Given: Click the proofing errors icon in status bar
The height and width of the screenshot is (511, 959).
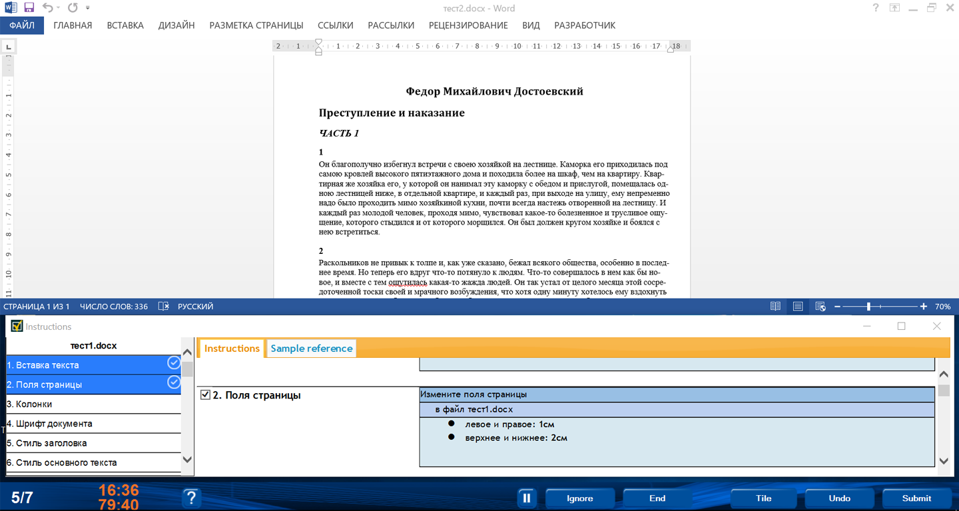Looking at the screenshot, I should pyautogui.click(x=163, y=306).
